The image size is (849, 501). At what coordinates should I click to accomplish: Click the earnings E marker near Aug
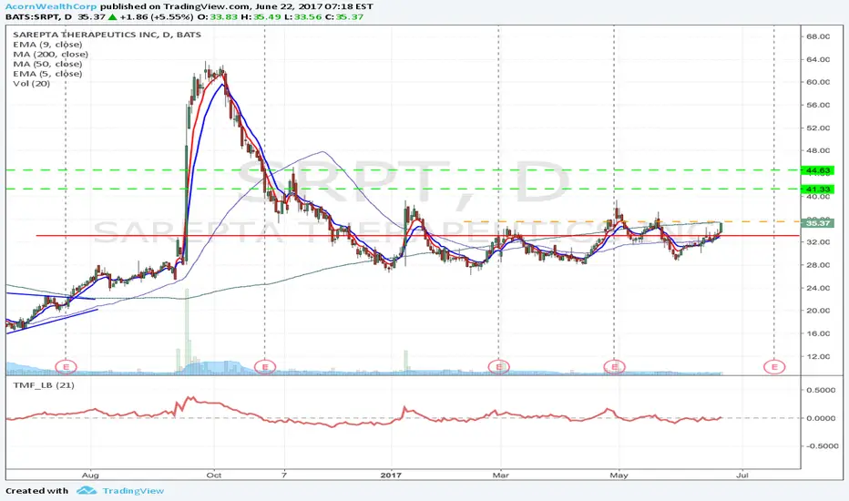tap(66, 367)
